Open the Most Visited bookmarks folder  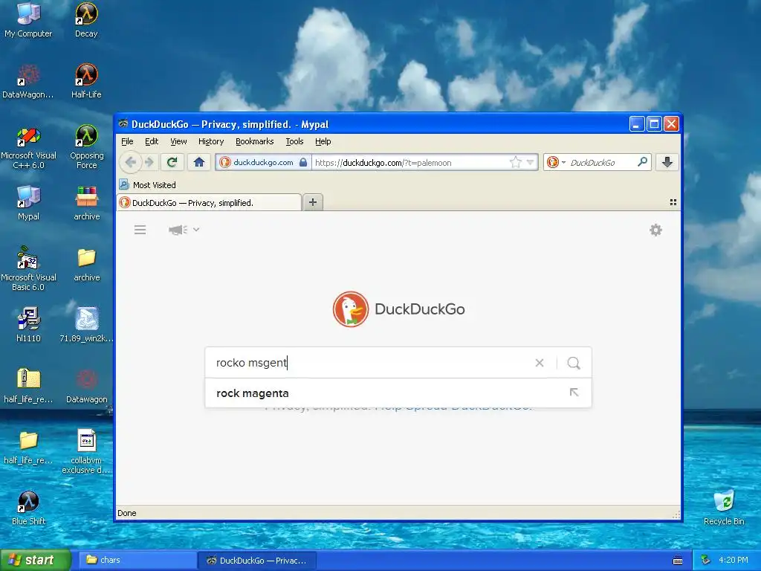[148, 185]
